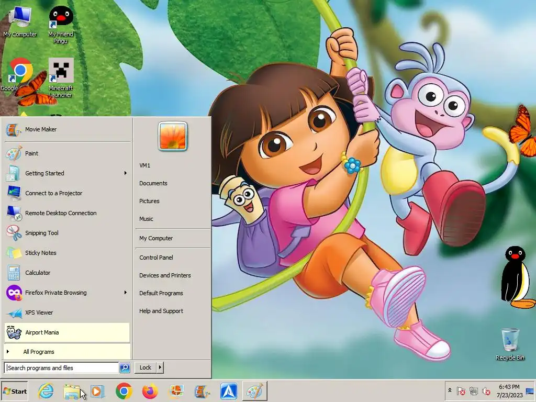Open Google Chrome from the taskbar
Image resolution: width=536 pixels, height=402 pixels.
tap(124, 391)
